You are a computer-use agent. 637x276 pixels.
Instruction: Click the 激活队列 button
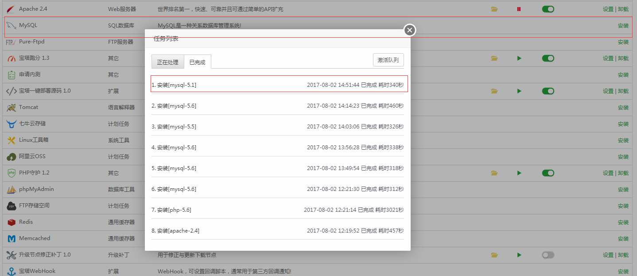(388, 60)
